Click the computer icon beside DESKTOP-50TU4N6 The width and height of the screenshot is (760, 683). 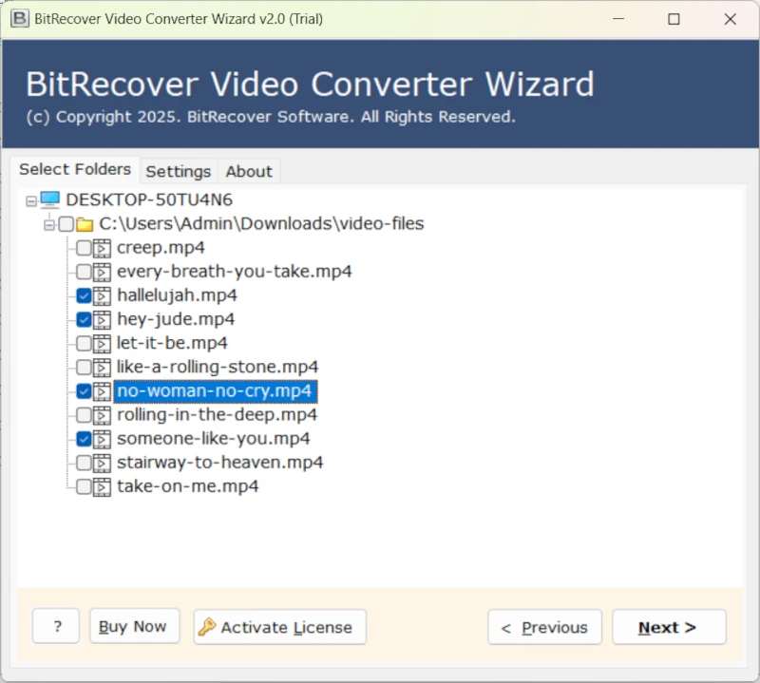pyautogui.click(x=50, y=199)
